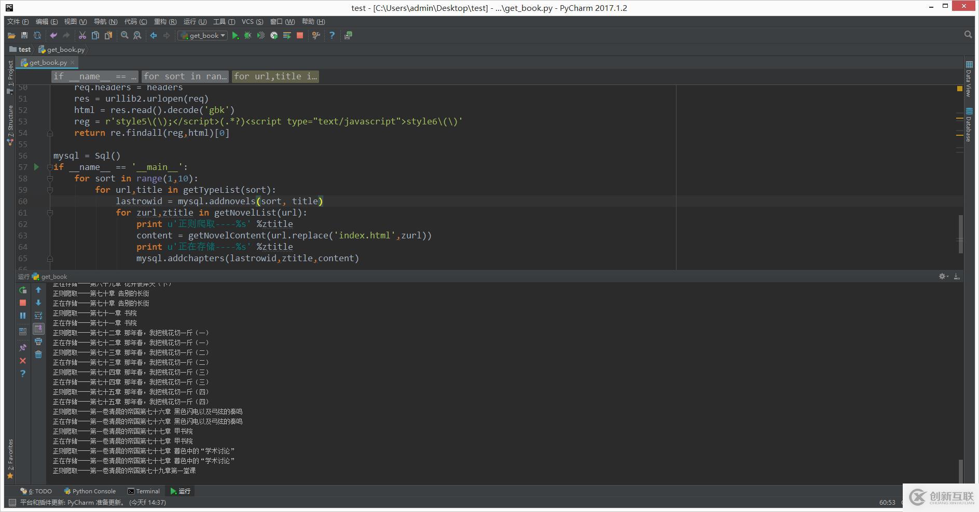Click the Navigate Forward arrow
979x512 pixels.
coord(167,35)
